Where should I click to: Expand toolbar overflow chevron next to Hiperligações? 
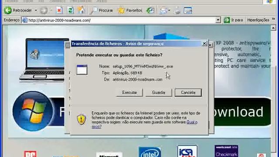pos(273,19)
